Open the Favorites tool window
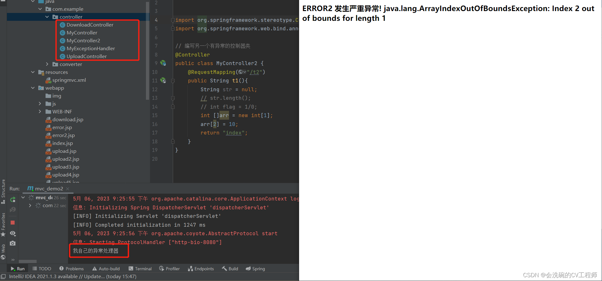The width and height of the screenshot is (602, 281). click(3, 224)
